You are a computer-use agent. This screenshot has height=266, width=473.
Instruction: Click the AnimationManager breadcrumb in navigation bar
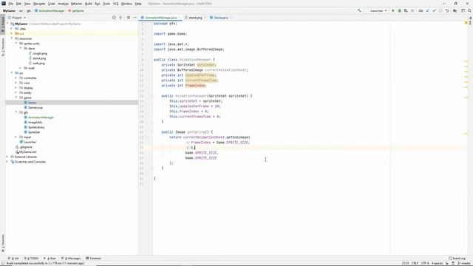point(50,10)
